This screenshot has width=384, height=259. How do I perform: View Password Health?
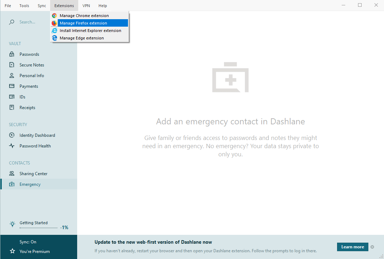tap(39, 146)
